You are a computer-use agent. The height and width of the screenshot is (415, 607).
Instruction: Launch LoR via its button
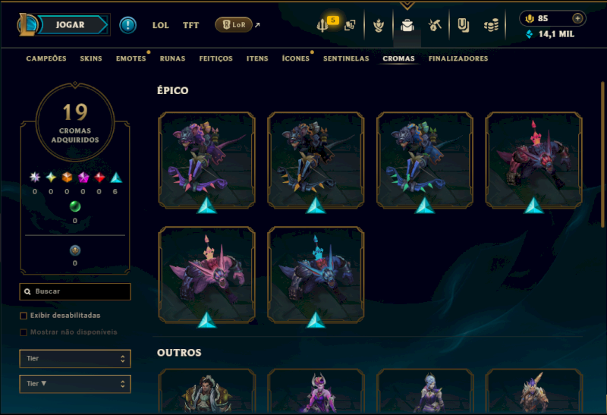pos(234,25)
